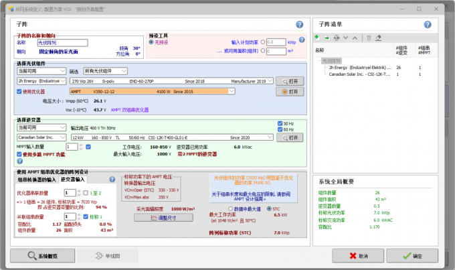Click the stepper arrows of 优化器串联数量
The height and width of the screenshot is (270, 455).
[x=79, y=193]
